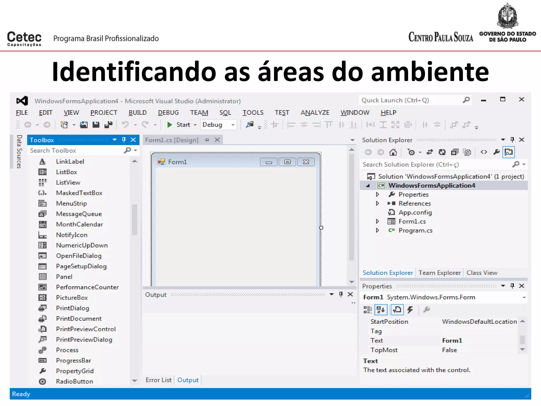This screenshot has width=541, height=406.
Task: Select the App.config file
Action: tap(415, 213)
